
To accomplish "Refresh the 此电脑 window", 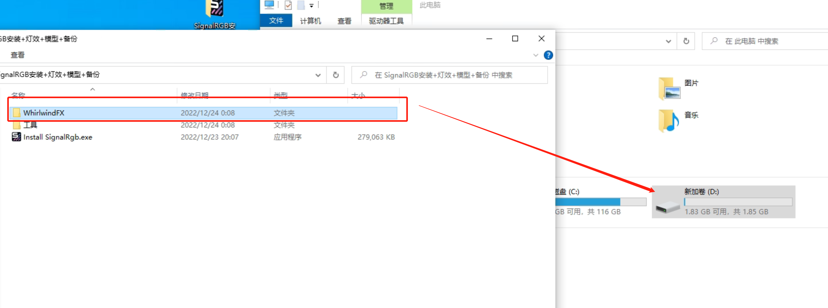I will (686, 41).
